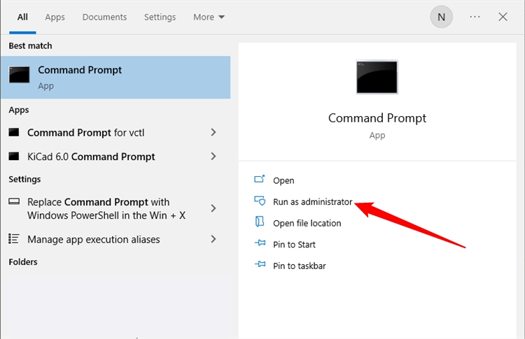The width and height of the screenshot is (525, 339).
Task: Click the Pin to Start pin icon
Action: [260, 245]
